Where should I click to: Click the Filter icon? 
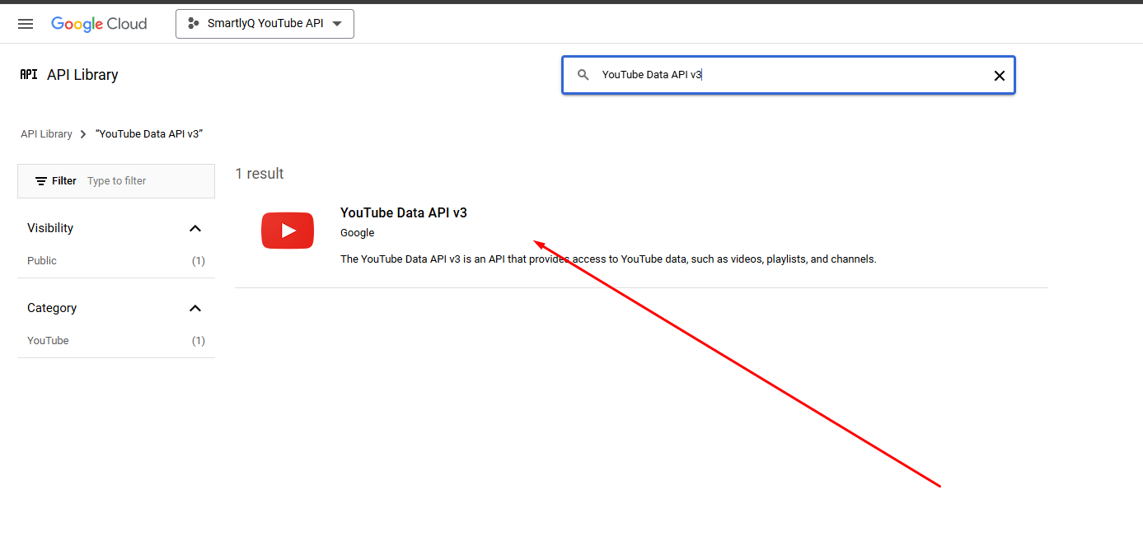[41, 181]
